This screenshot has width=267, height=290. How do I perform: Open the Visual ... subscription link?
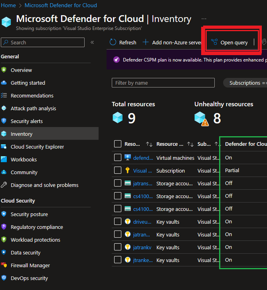(142, 171)
